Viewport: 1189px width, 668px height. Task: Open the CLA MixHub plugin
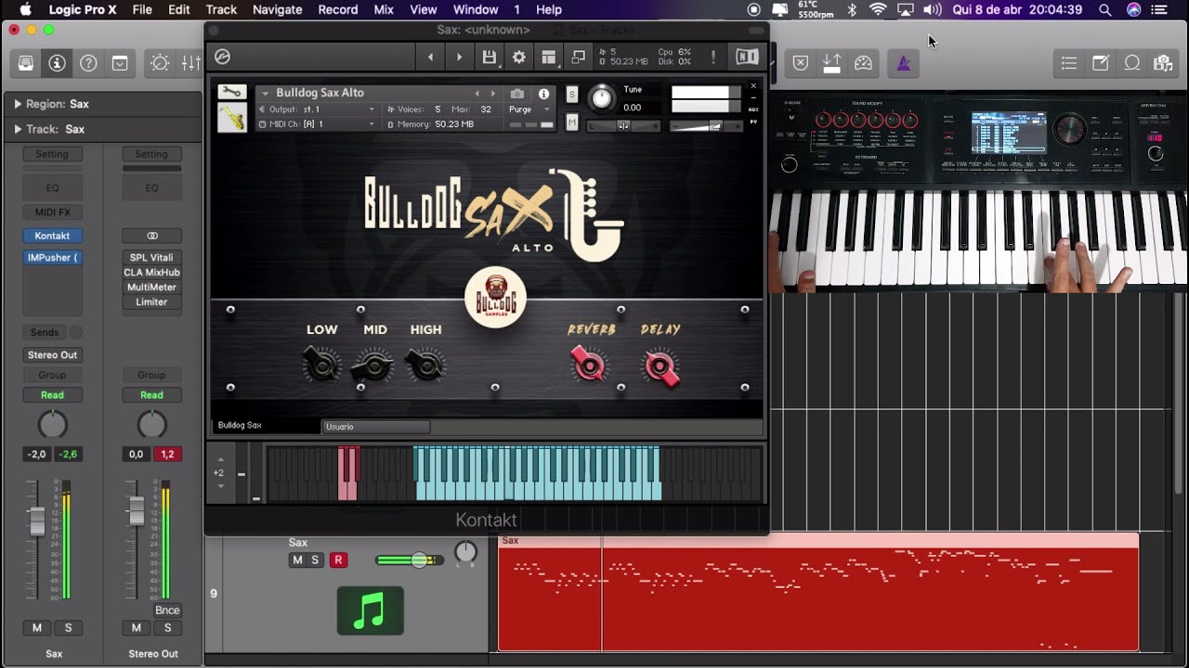pos(151,273)
